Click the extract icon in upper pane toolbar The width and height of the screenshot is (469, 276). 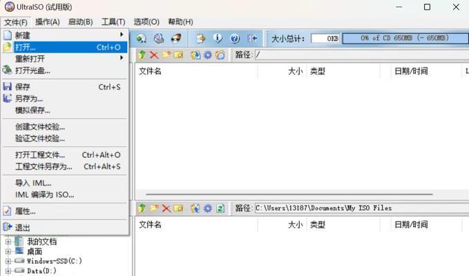195,55
